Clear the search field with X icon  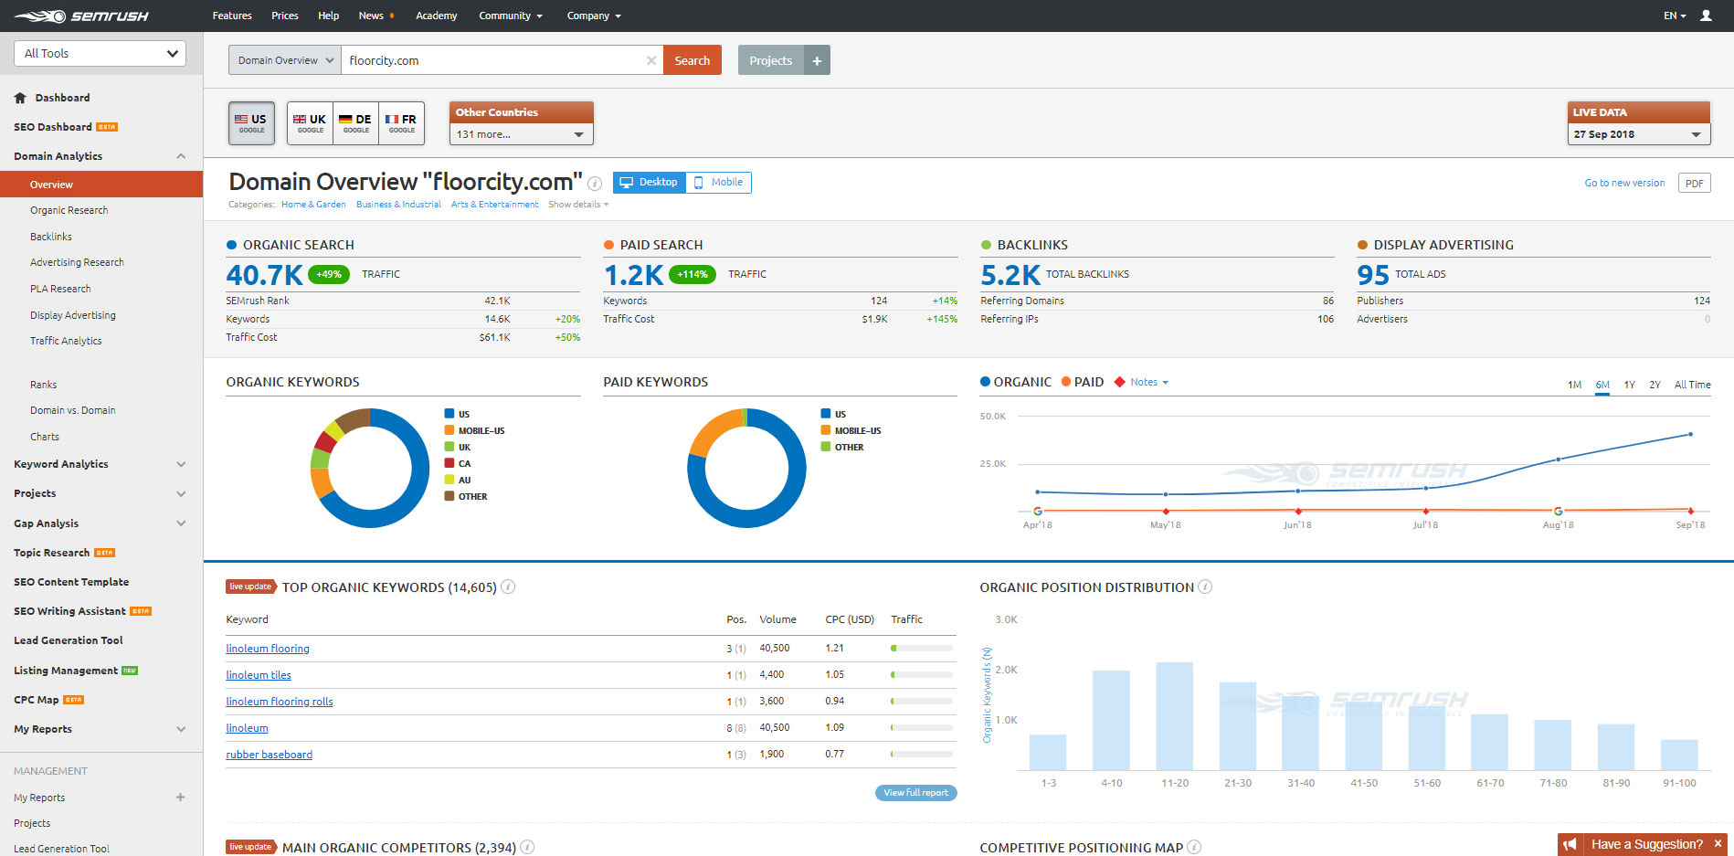[x=651, y=60]
